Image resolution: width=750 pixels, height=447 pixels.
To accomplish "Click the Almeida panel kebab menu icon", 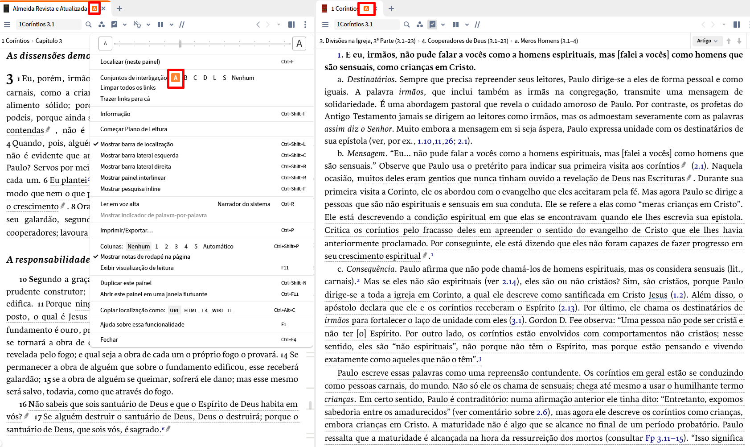I will click(305, 25).
